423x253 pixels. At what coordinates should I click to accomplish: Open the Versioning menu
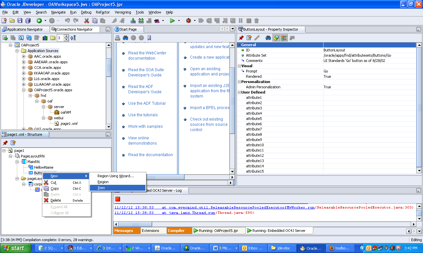click(123, 12)
